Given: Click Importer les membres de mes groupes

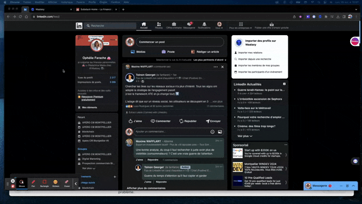Looking at the screenshot, I should [257, 66].
